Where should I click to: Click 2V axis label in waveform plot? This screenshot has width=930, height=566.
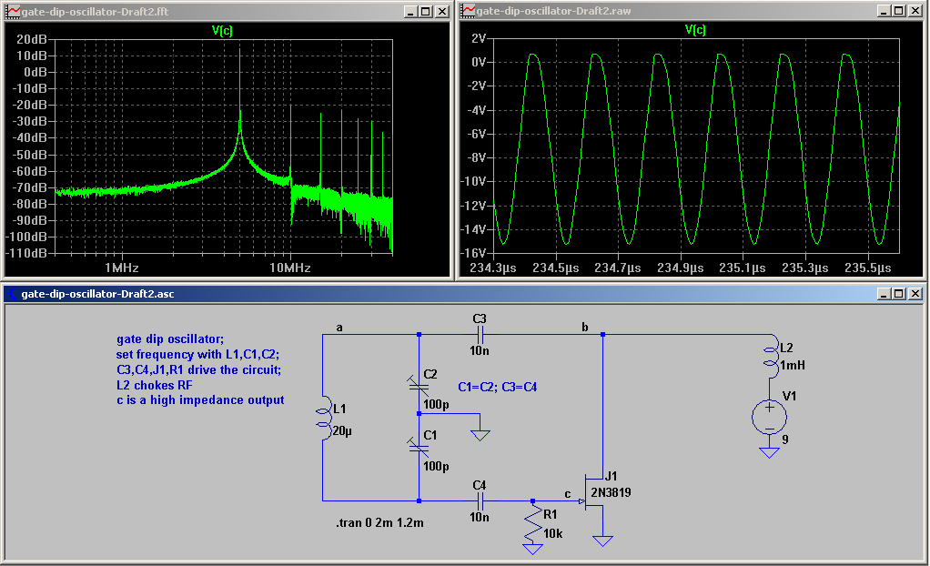pyautogui.click(x=479, y=38)
